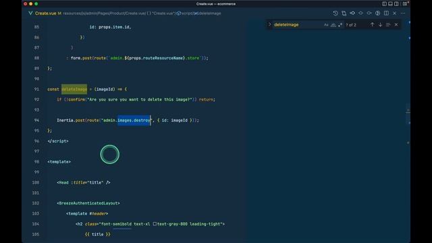Screen dimensions: 432x243
Task: Toggle Find in Selection option
Action: click(388, 25)
